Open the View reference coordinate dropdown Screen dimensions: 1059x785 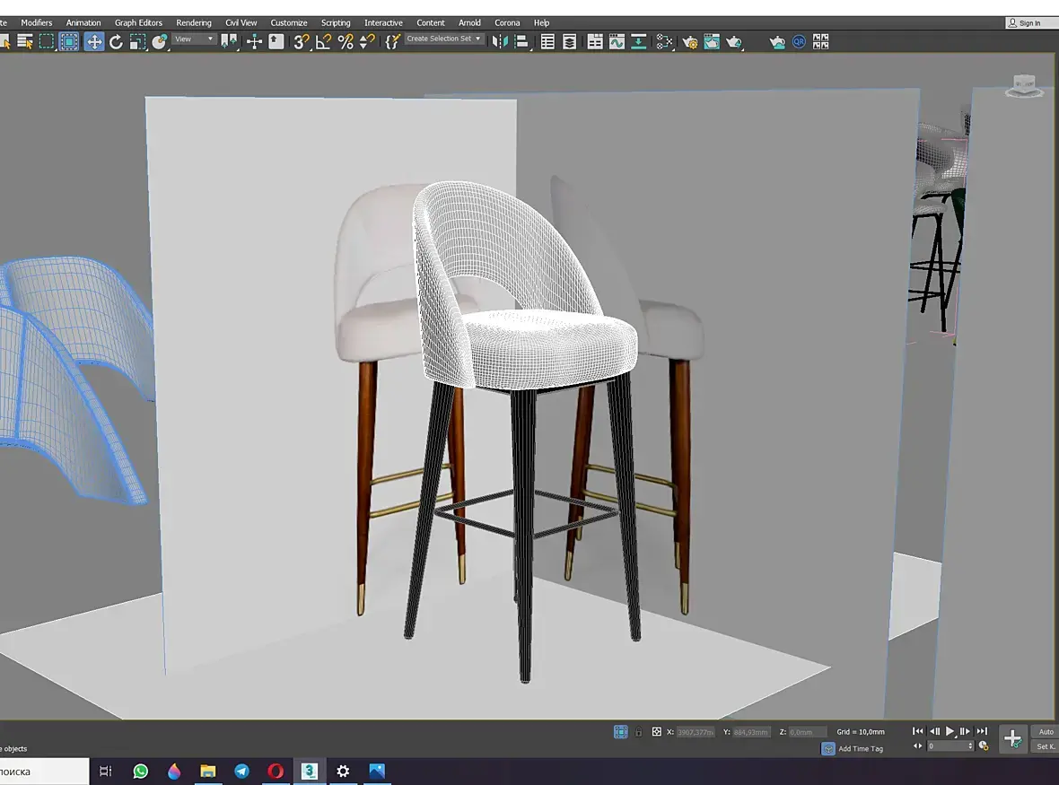click(194, 39)
